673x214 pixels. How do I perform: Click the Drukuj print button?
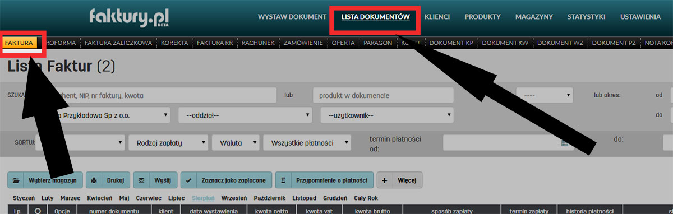(108, 180)
